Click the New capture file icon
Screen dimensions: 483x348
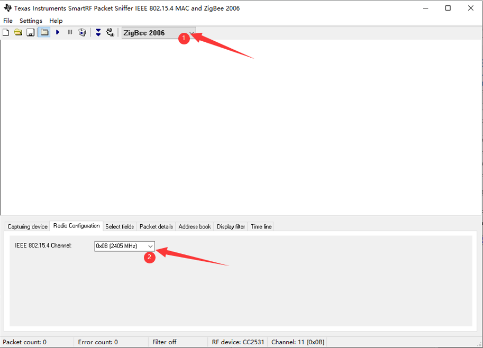(6, 32)
